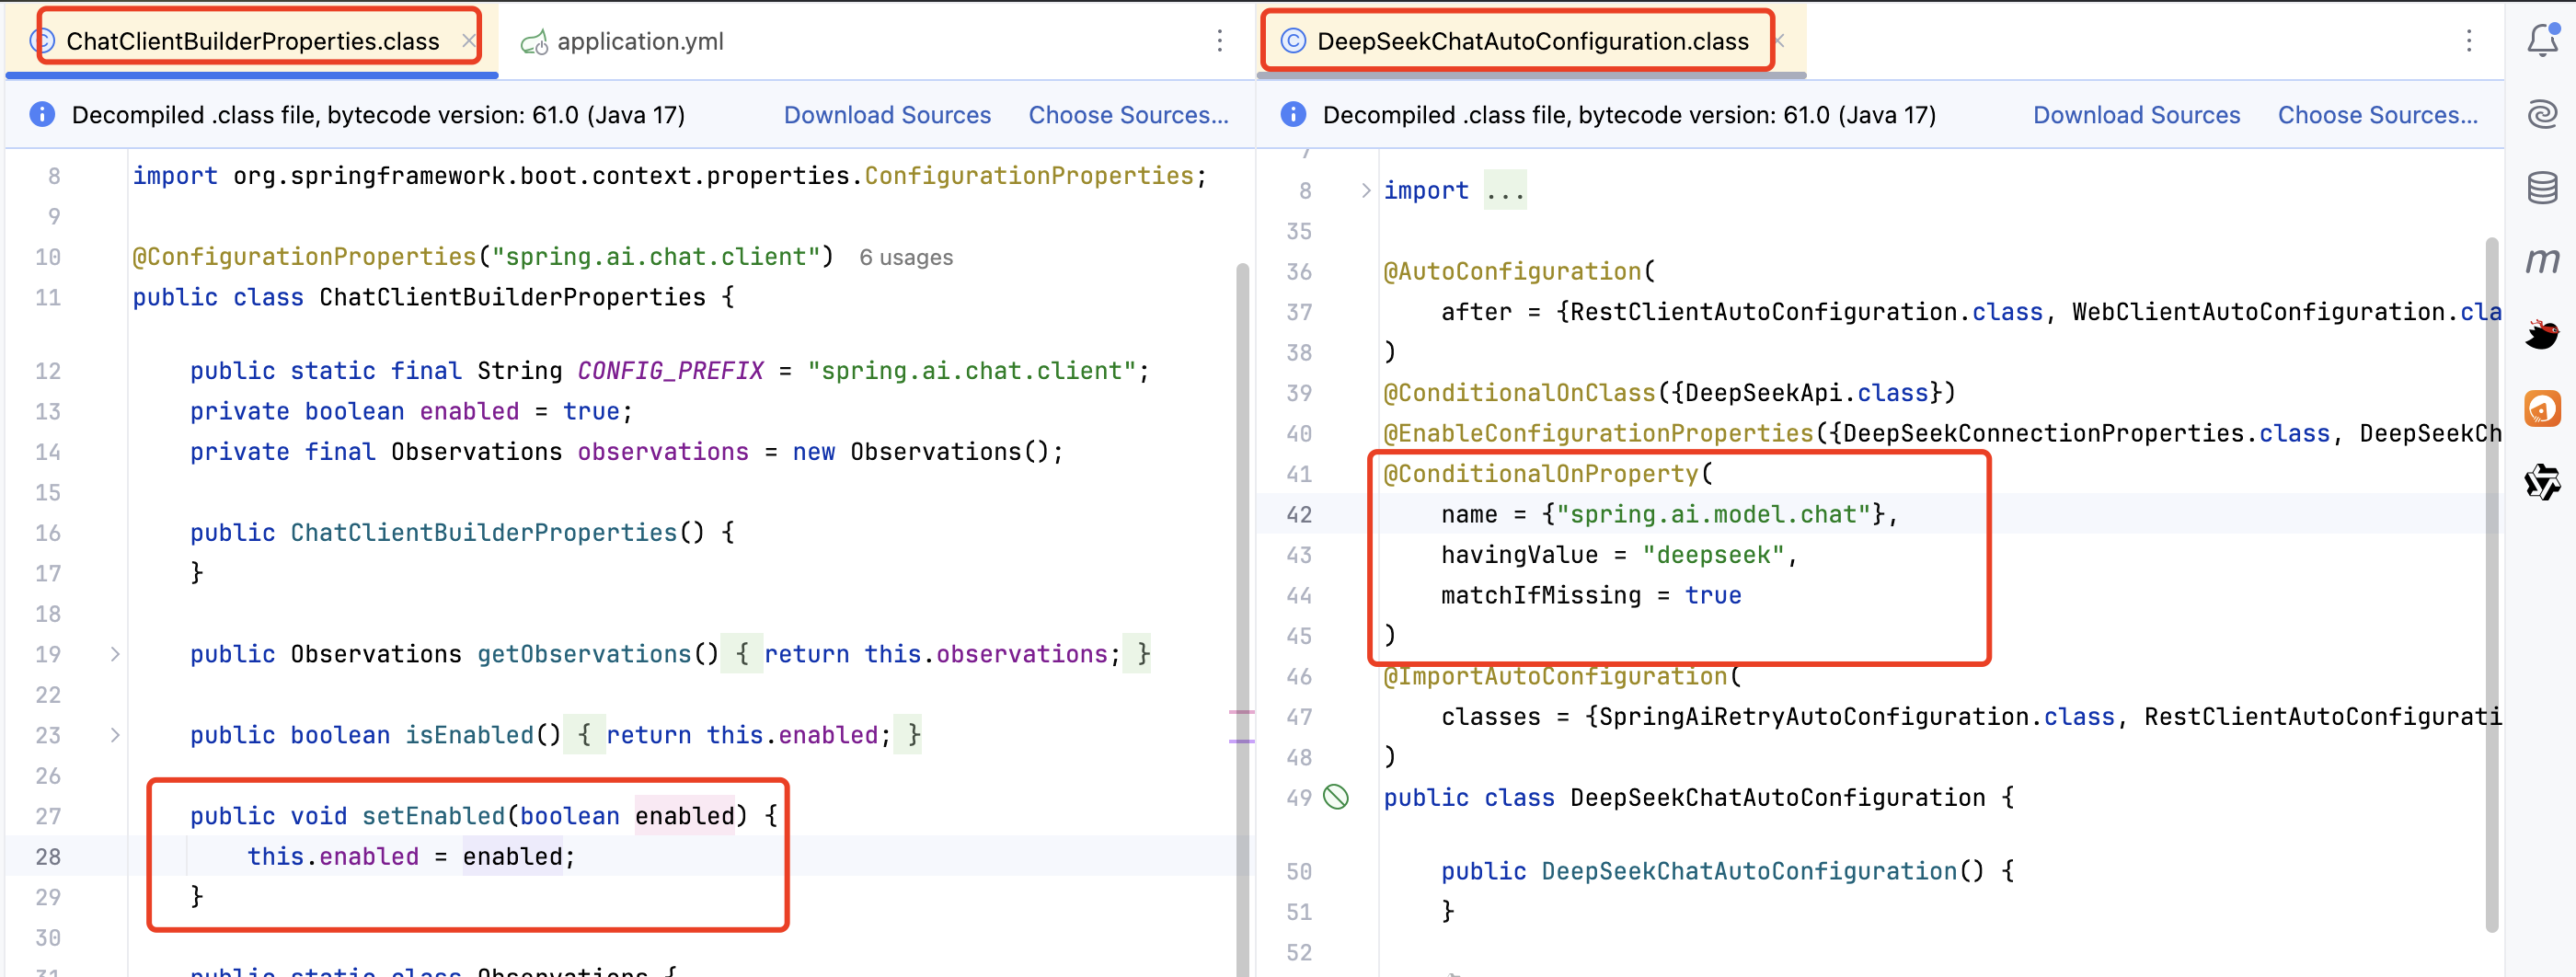
Task: Open the AI Assistant spiral tool window
Action: click(2542, 114)
